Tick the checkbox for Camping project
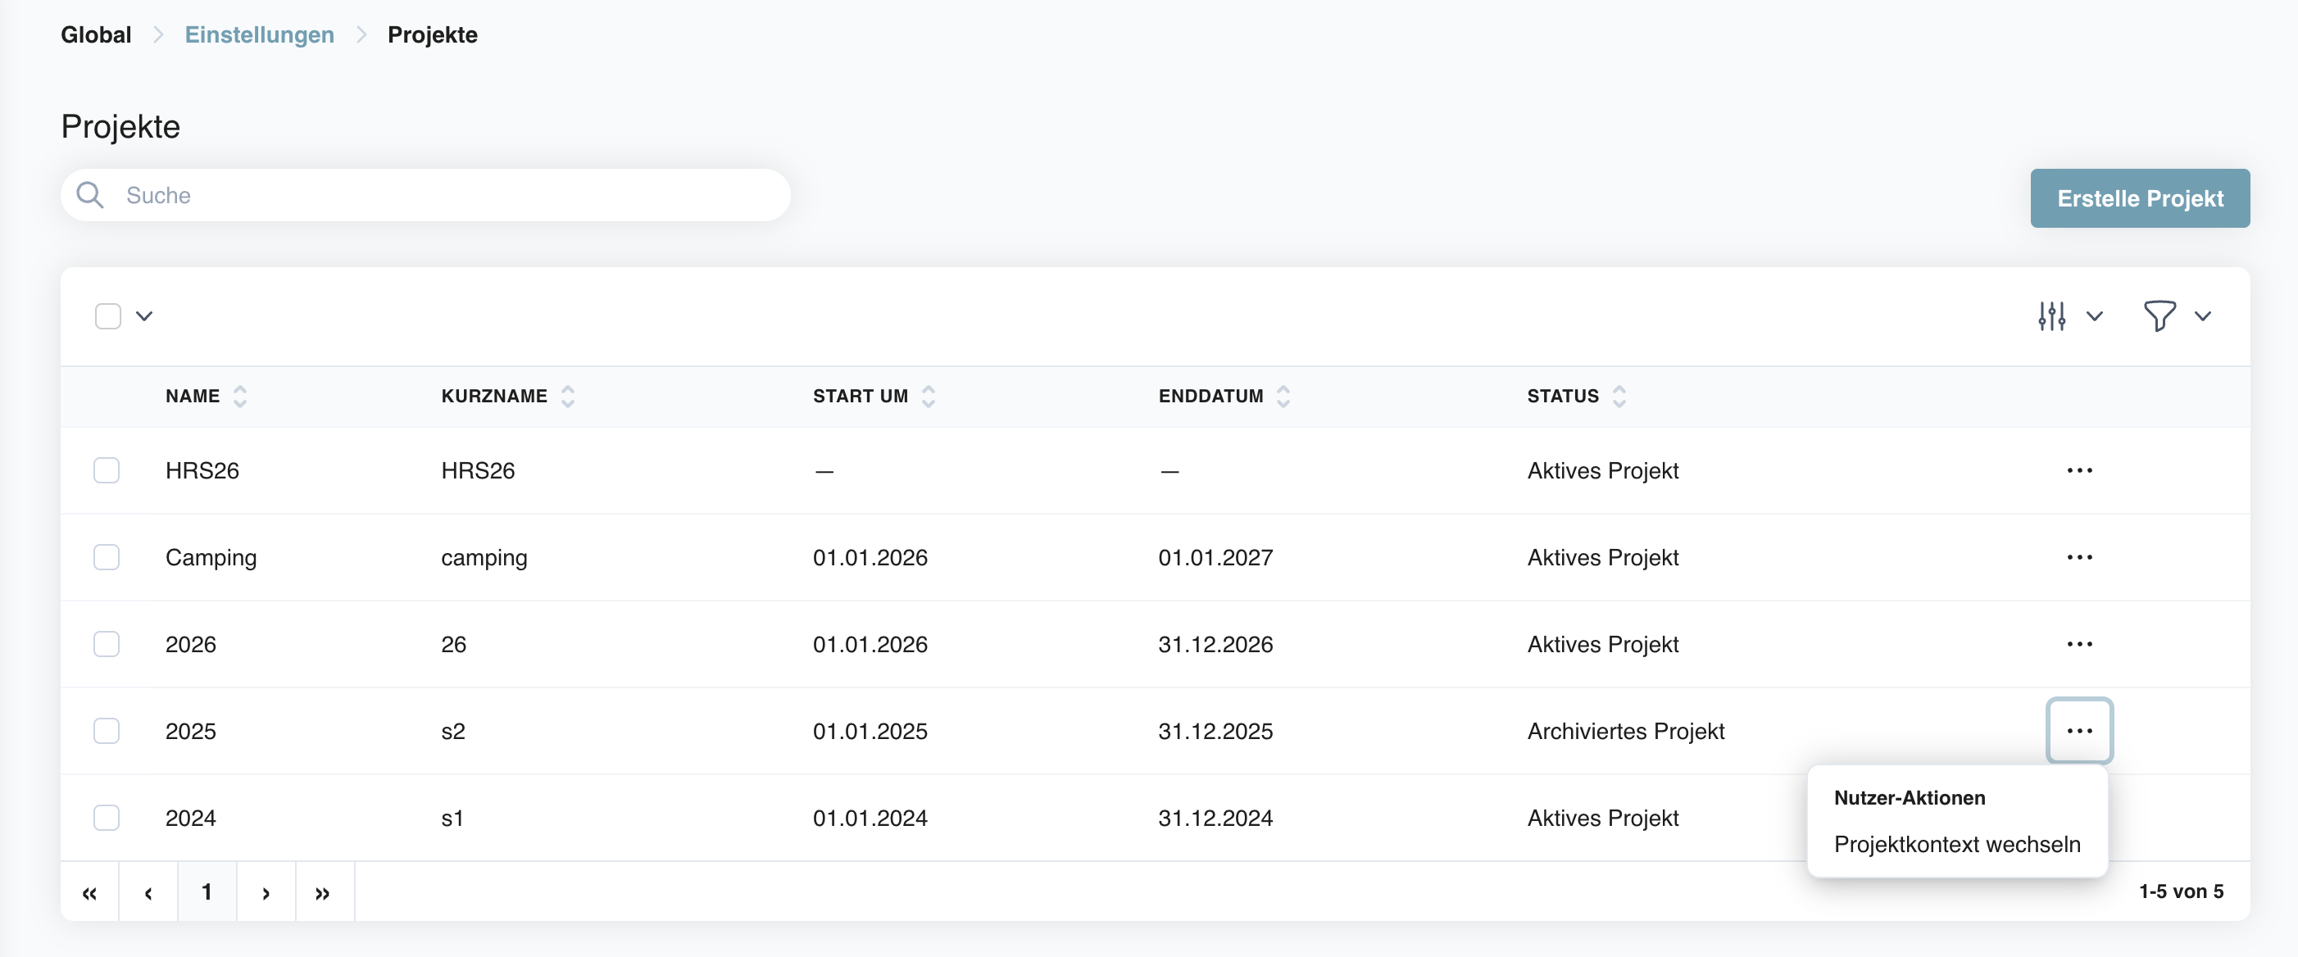2298x957 pixels. click(x=107, y=557)
